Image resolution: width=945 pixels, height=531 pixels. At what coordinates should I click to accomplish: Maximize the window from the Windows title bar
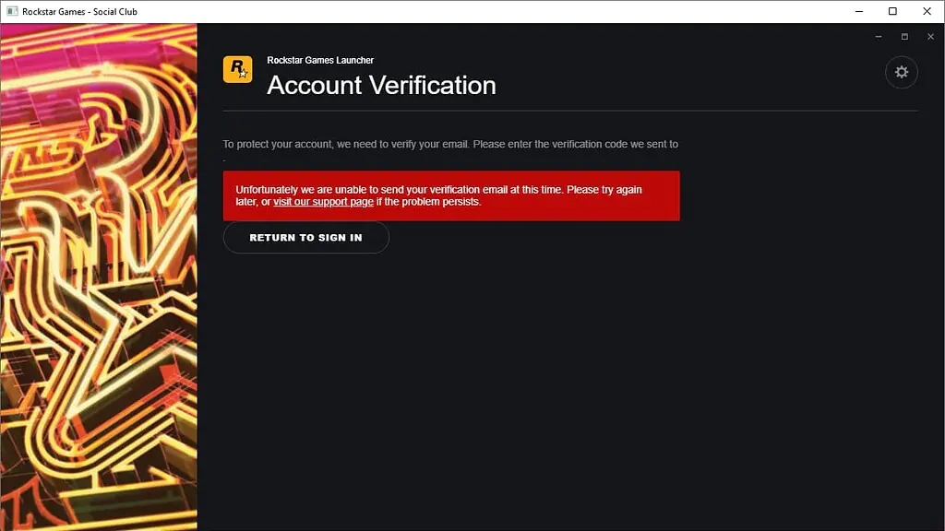892,11
